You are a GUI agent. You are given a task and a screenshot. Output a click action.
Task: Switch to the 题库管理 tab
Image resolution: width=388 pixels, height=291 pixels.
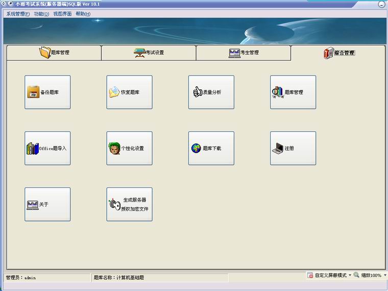54,53
